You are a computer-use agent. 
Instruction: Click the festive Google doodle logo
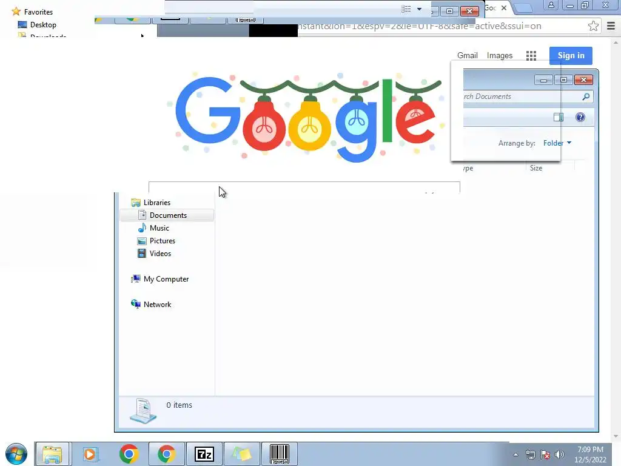pos(307,117)
